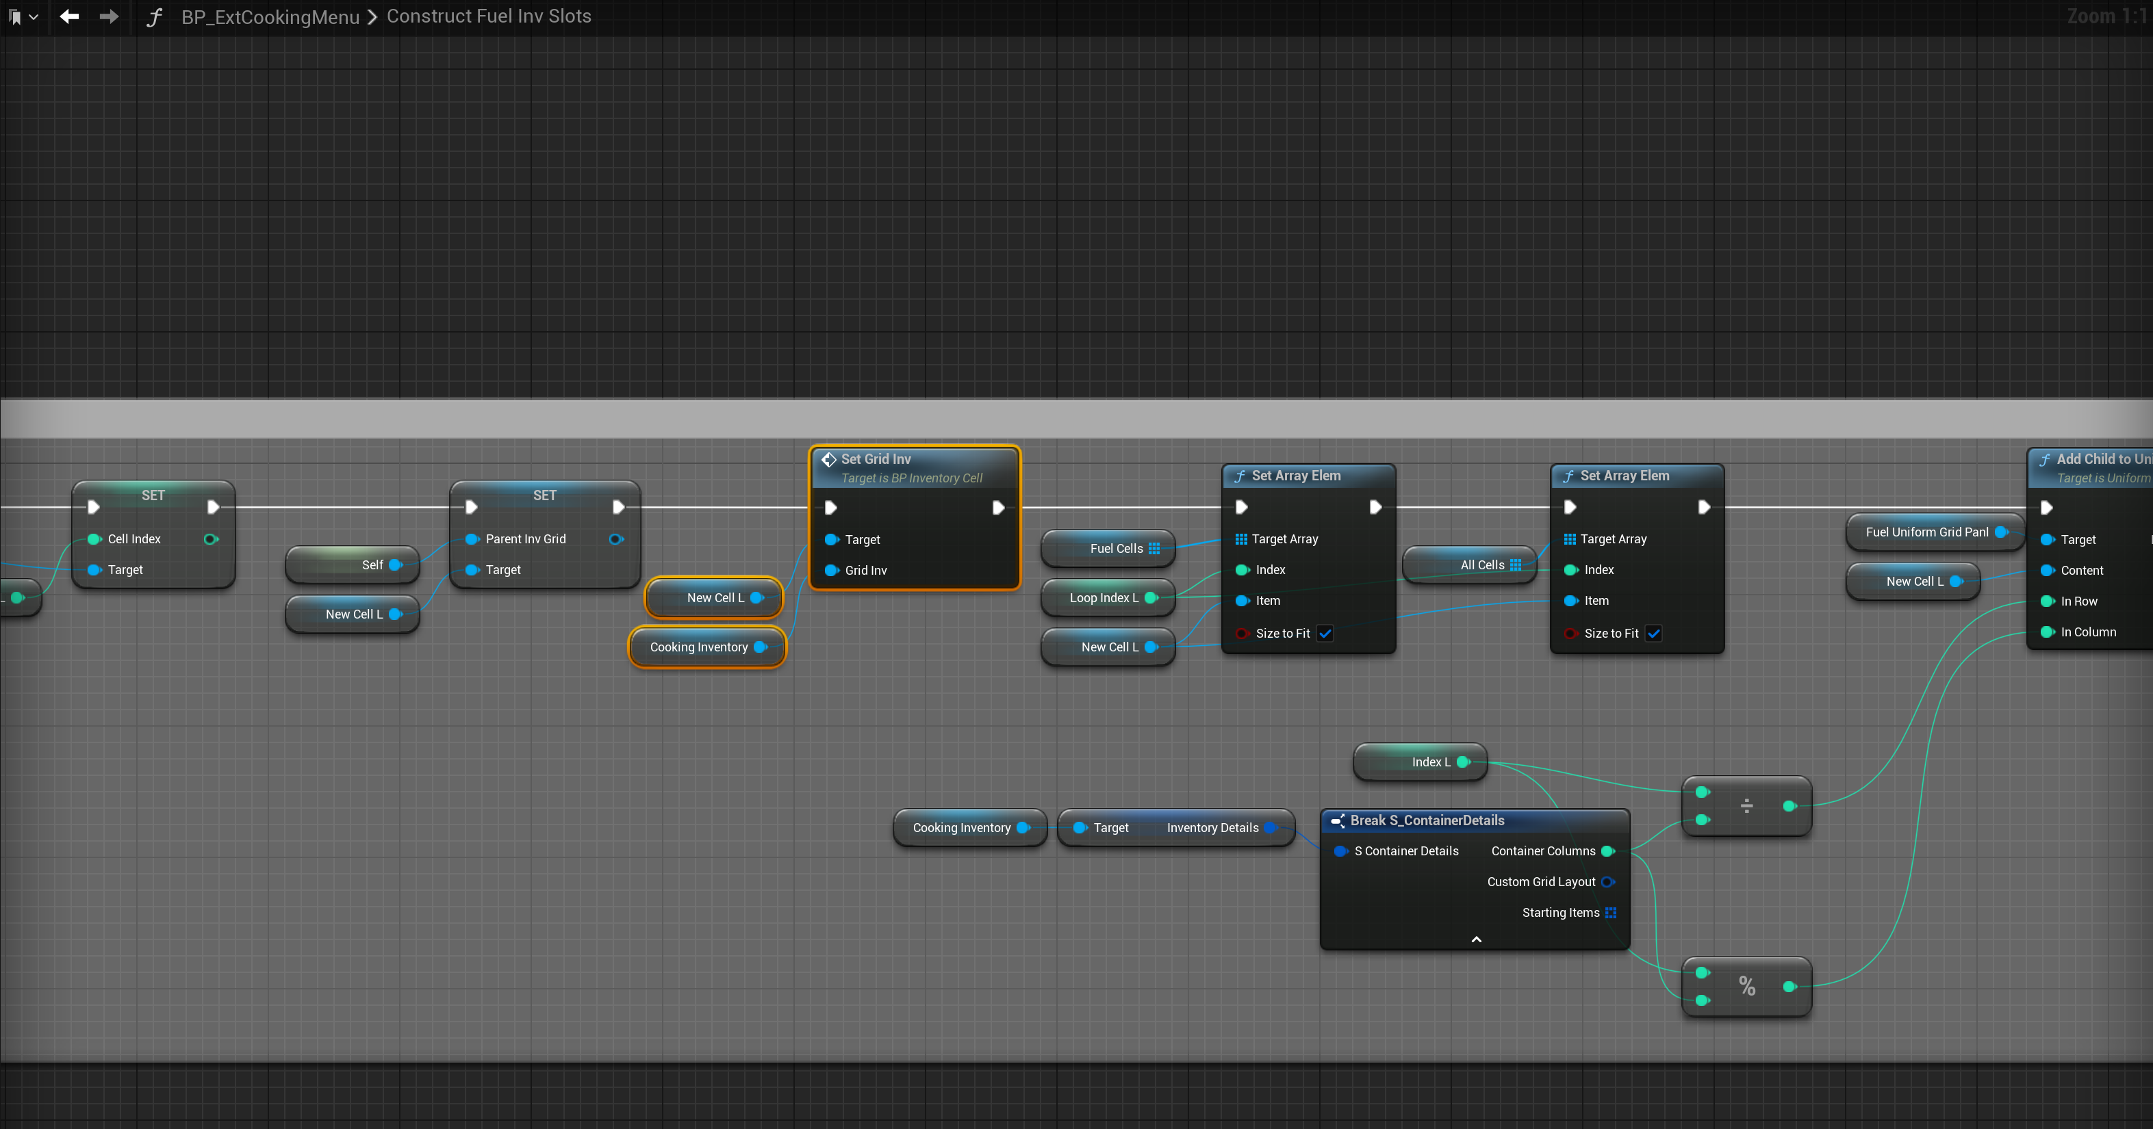
Task: Click Set Grid Inv output exec pin
Action: 997,508
